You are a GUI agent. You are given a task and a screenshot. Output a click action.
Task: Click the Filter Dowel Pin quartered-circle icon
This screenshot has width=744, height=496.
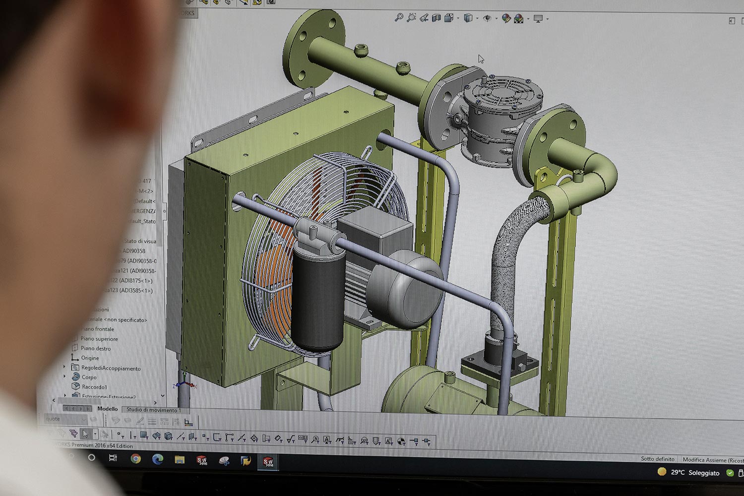click(401, 441)
